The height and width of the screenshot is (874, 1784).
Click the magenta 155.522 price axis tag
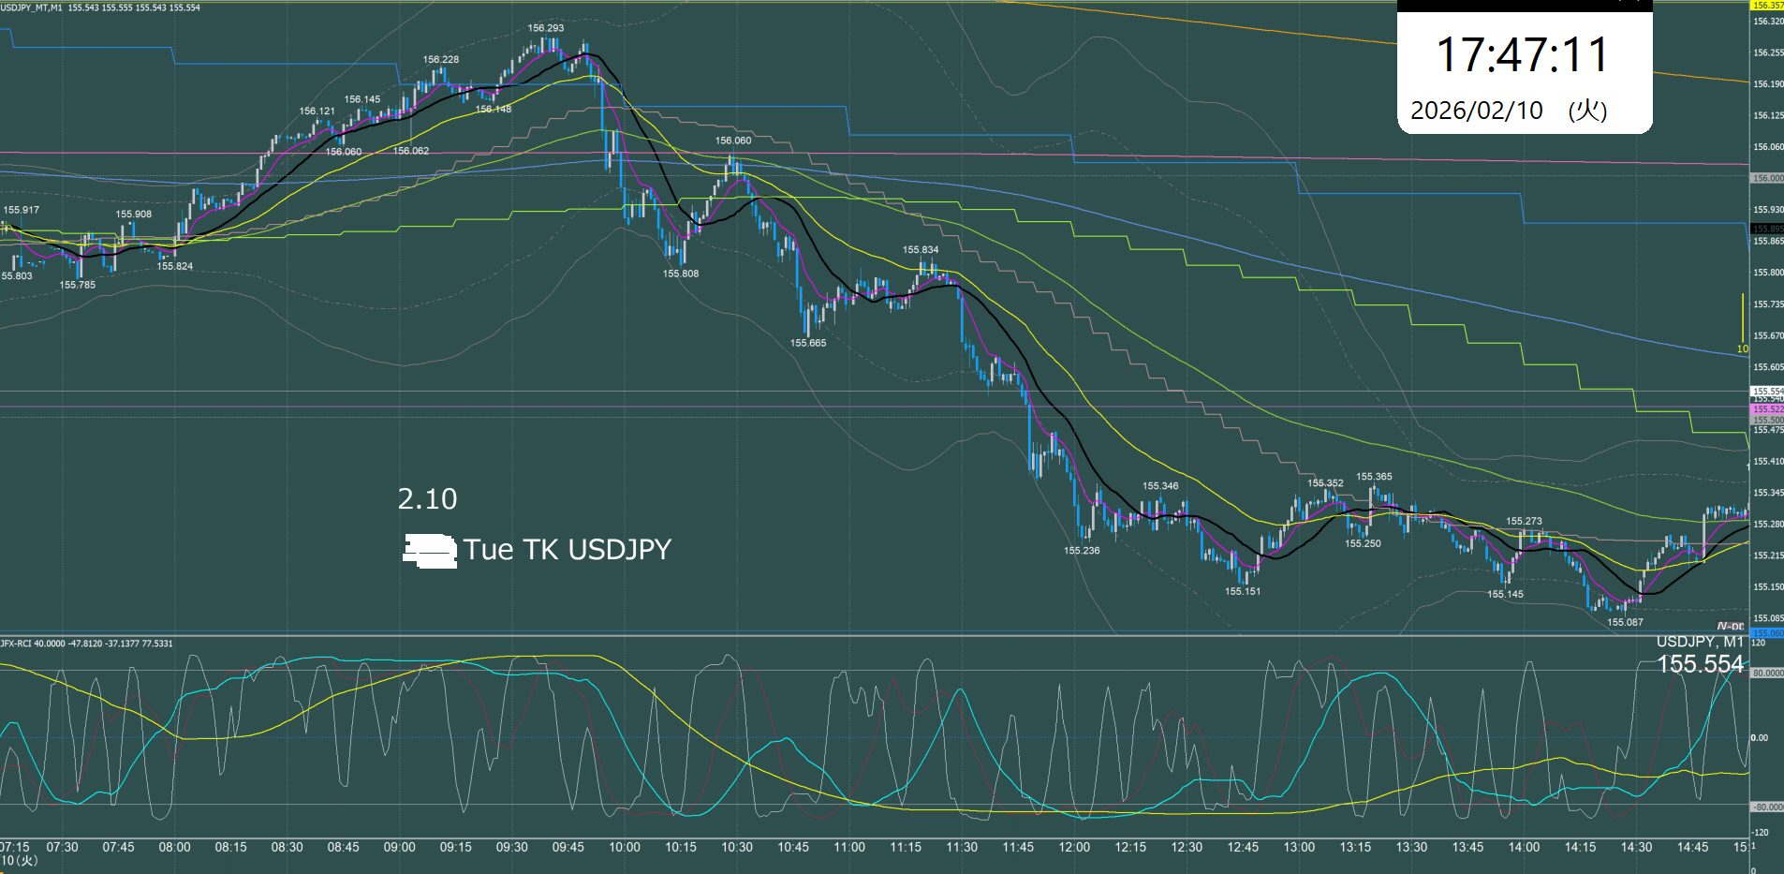tap(1767, 409)
